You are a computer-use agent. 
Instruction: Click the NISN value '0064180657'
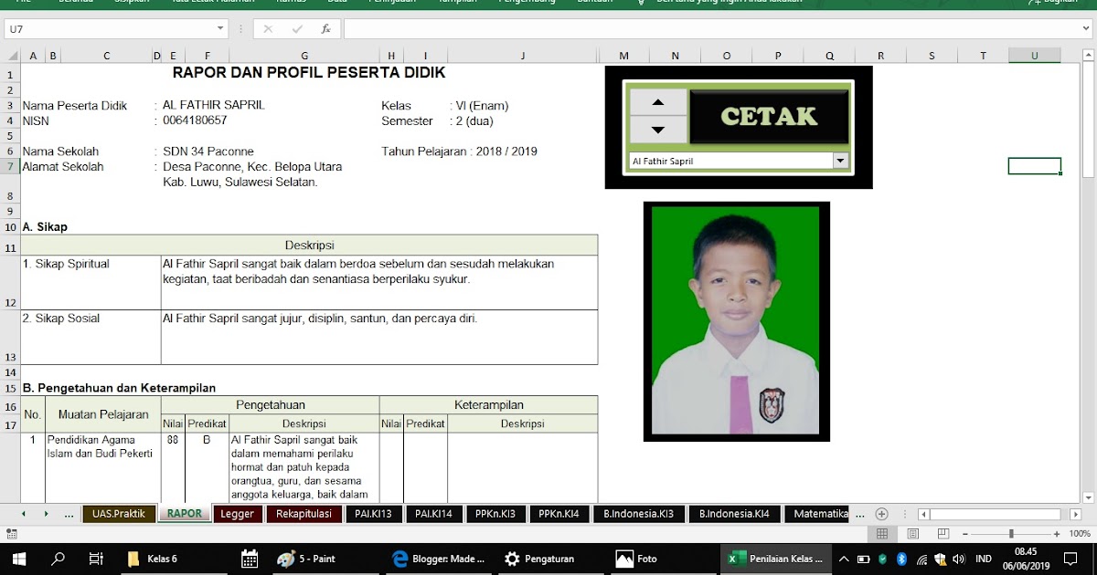click(x=195, y=120)
